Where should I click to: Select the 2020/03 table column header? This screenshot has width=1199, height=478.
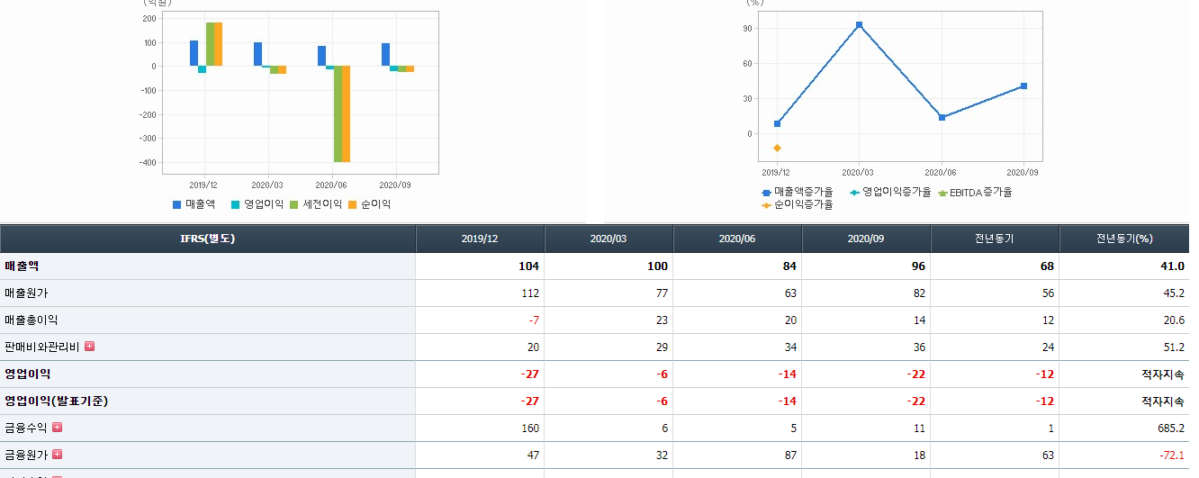tap(609, 239)
